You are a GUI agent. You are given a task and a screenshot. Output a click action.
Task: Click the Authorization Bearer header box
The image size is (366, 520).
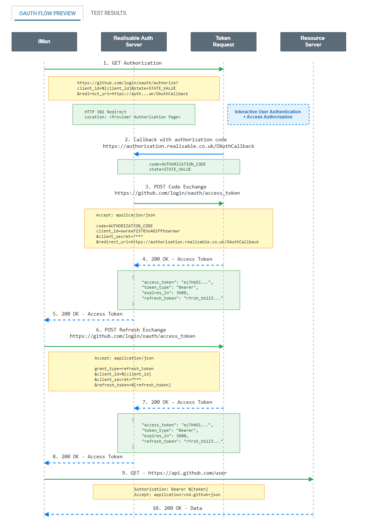point(178,492)
